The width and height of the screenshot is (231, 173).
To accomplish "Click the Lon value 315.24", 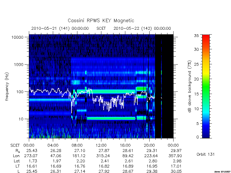I will tap(103, 156).
